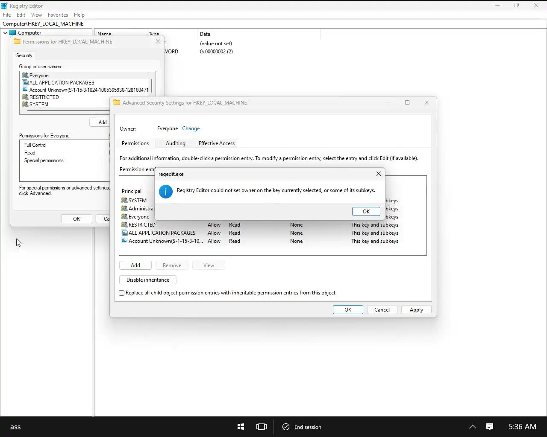Click the RESTRICTED user group icon in entries
Viewport: 547px width, 437px height.
pyautogui.click(x=124, y=224)
